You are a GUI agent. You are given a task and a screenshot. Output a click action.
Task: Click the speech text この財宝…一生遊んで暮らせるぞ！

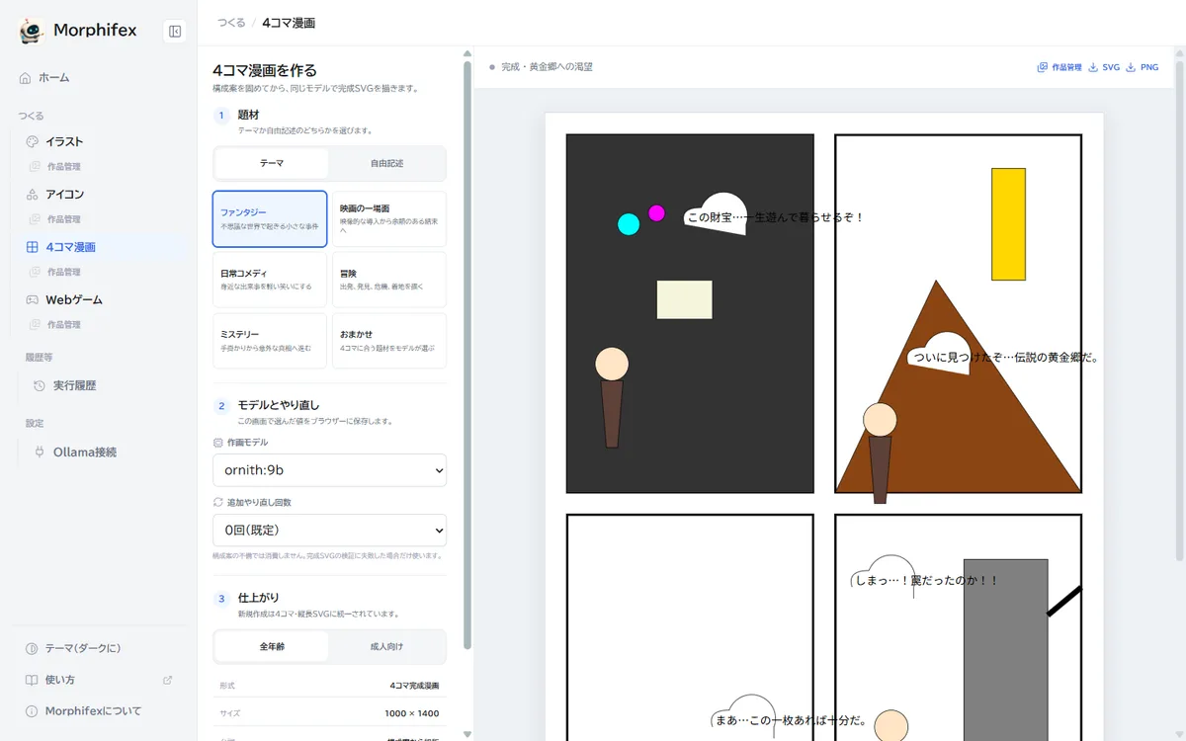[x=775, y=217]
